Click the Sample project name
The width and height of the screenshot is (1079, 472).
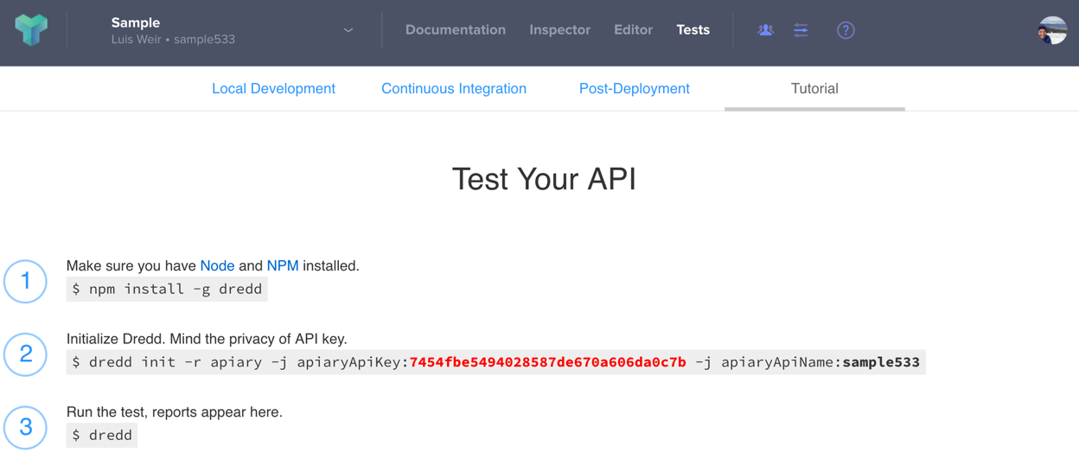coord(136,22)
